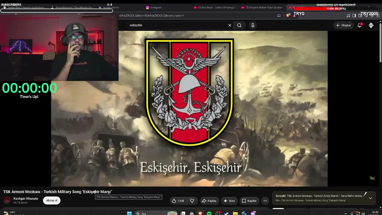Screen dimensions: 382x215
Task: Open Discord from the taskbar
Action: pos(253,214)
